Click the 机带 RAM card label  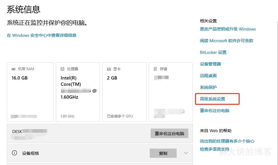click(x=26, y=69)
